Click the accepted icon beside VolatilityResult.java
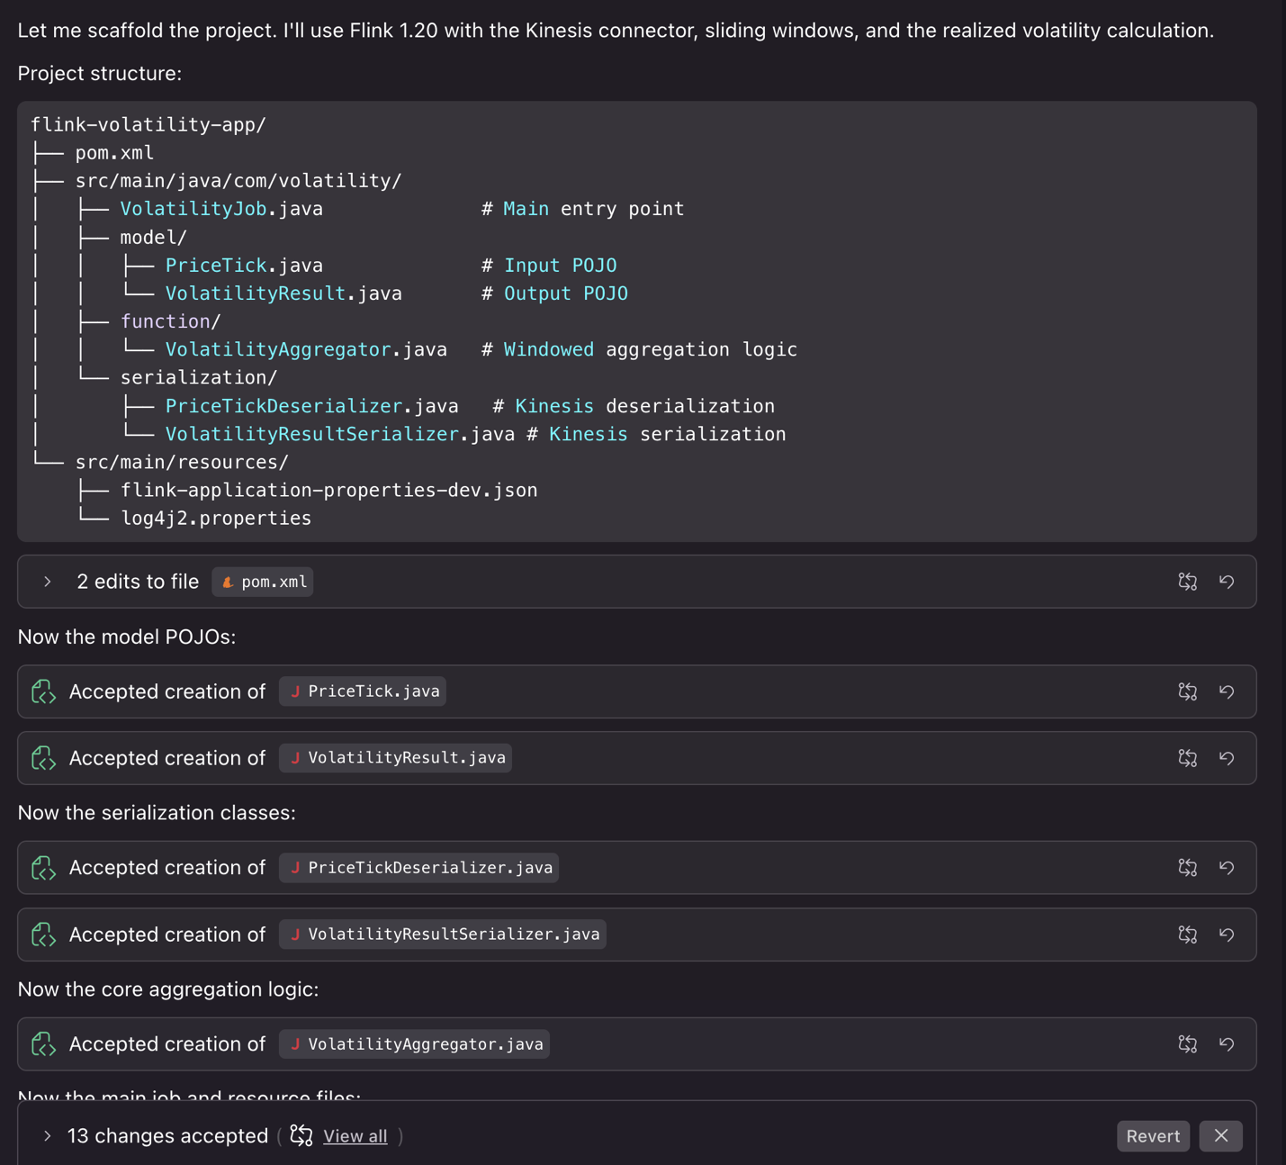This screenshot has height=1165, width=1286. [x=43, y=758]
